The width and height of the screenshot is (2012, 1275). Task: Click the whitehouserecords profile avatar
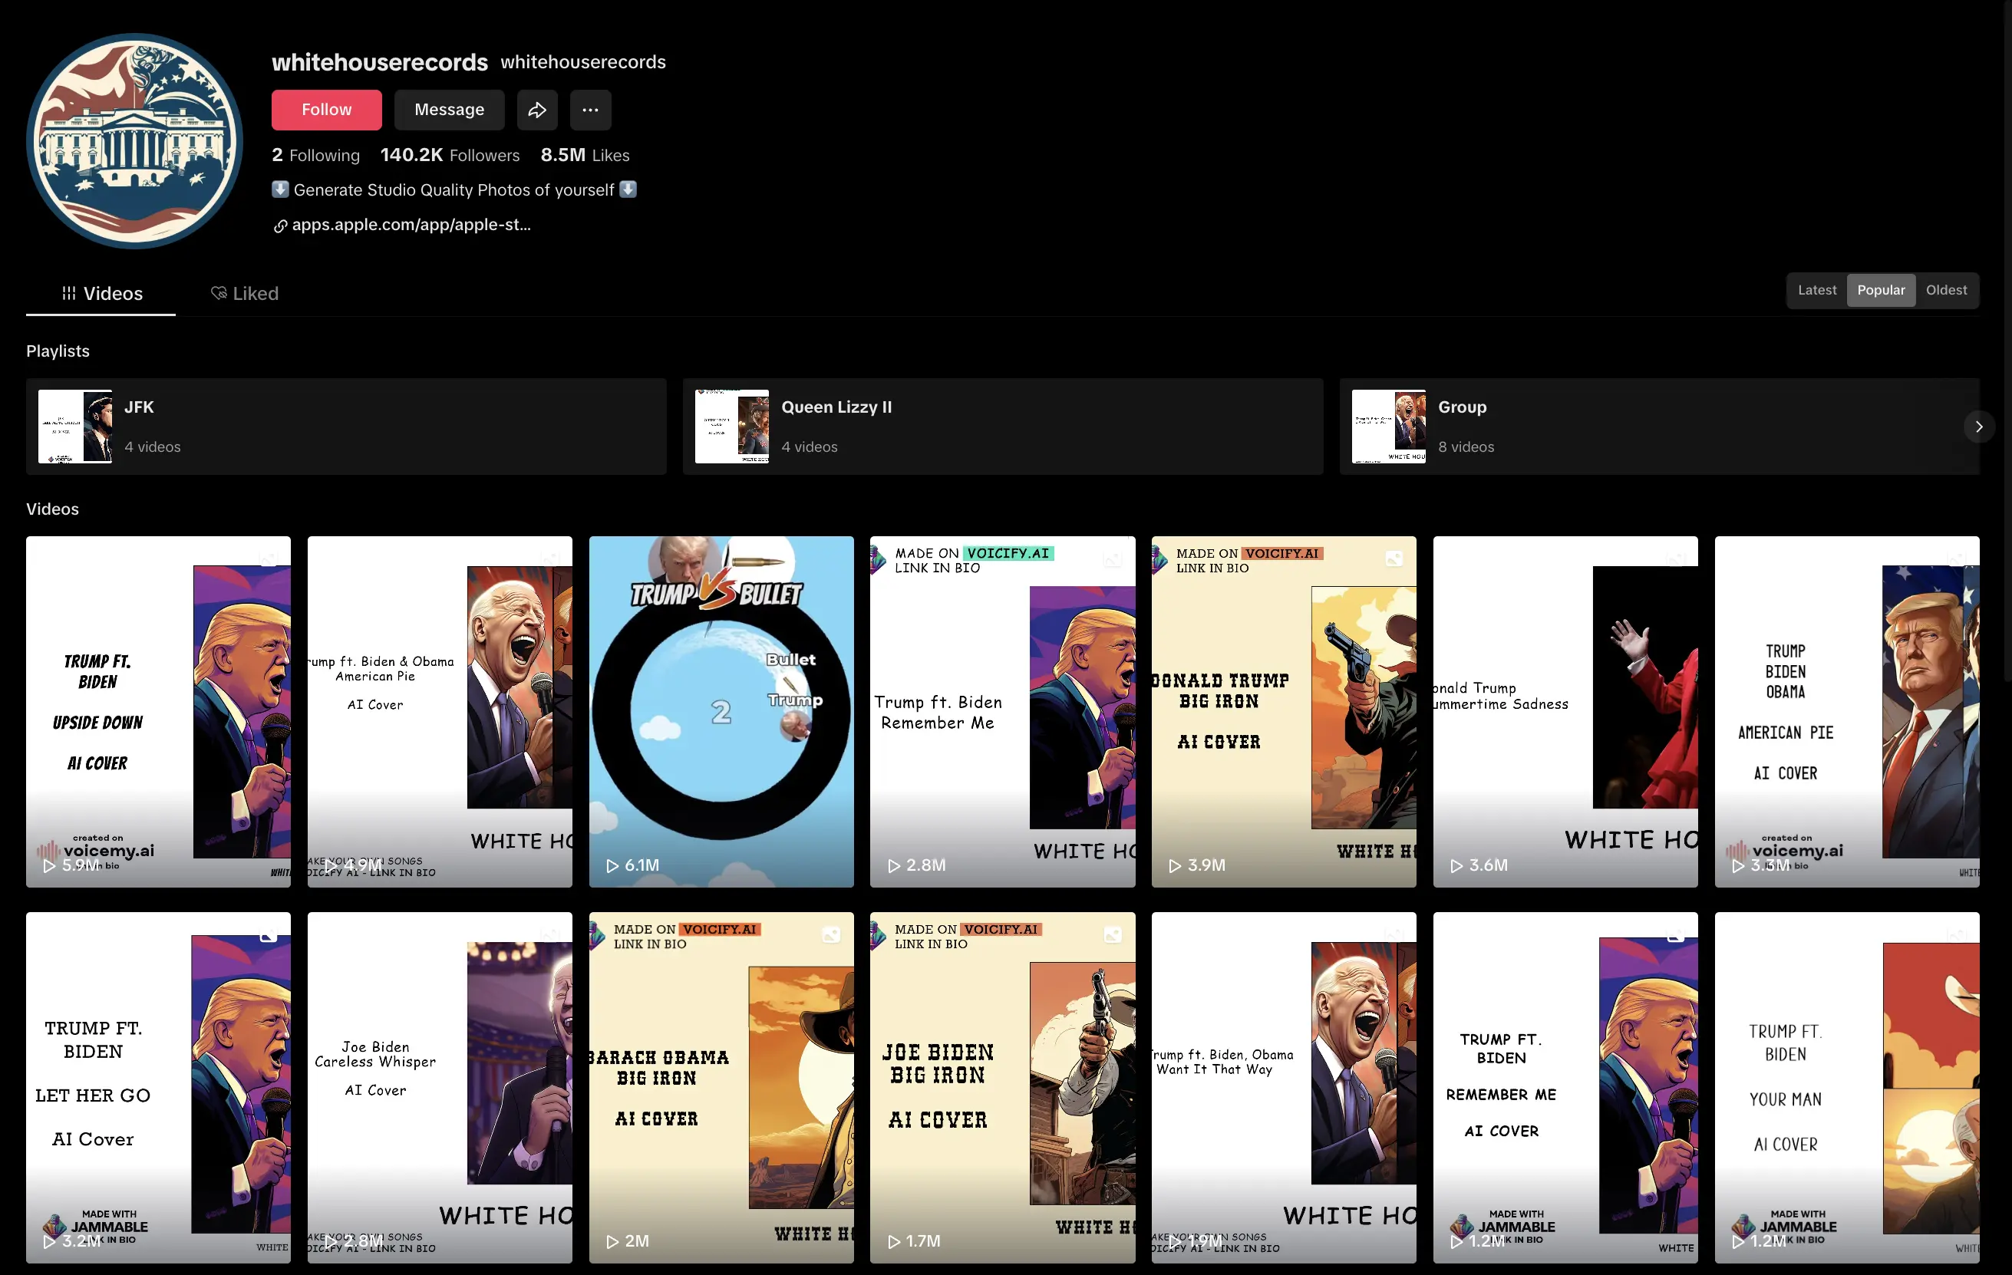click(x=134, y=140)
